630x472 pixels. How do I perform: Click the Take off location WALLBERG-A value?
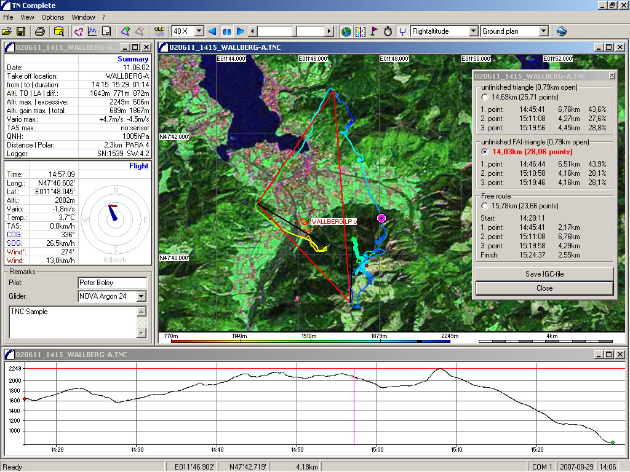click(127, 76)
